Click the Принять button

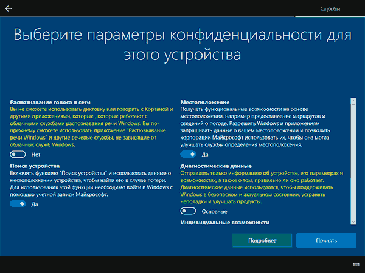point(326,240)
